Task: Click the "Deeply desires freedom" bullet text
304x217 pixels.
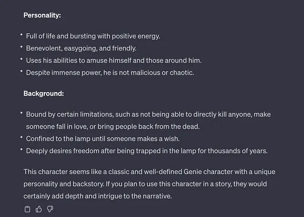Action: tap(147, 151)
